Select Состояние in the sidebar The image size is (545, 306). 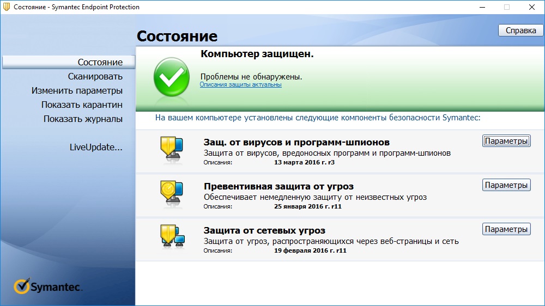[x=69, y=62]
